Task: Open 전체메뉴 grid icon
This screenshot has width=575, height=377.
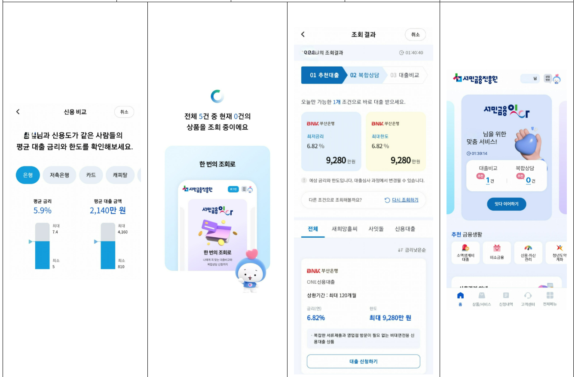Action: point(550,298)
